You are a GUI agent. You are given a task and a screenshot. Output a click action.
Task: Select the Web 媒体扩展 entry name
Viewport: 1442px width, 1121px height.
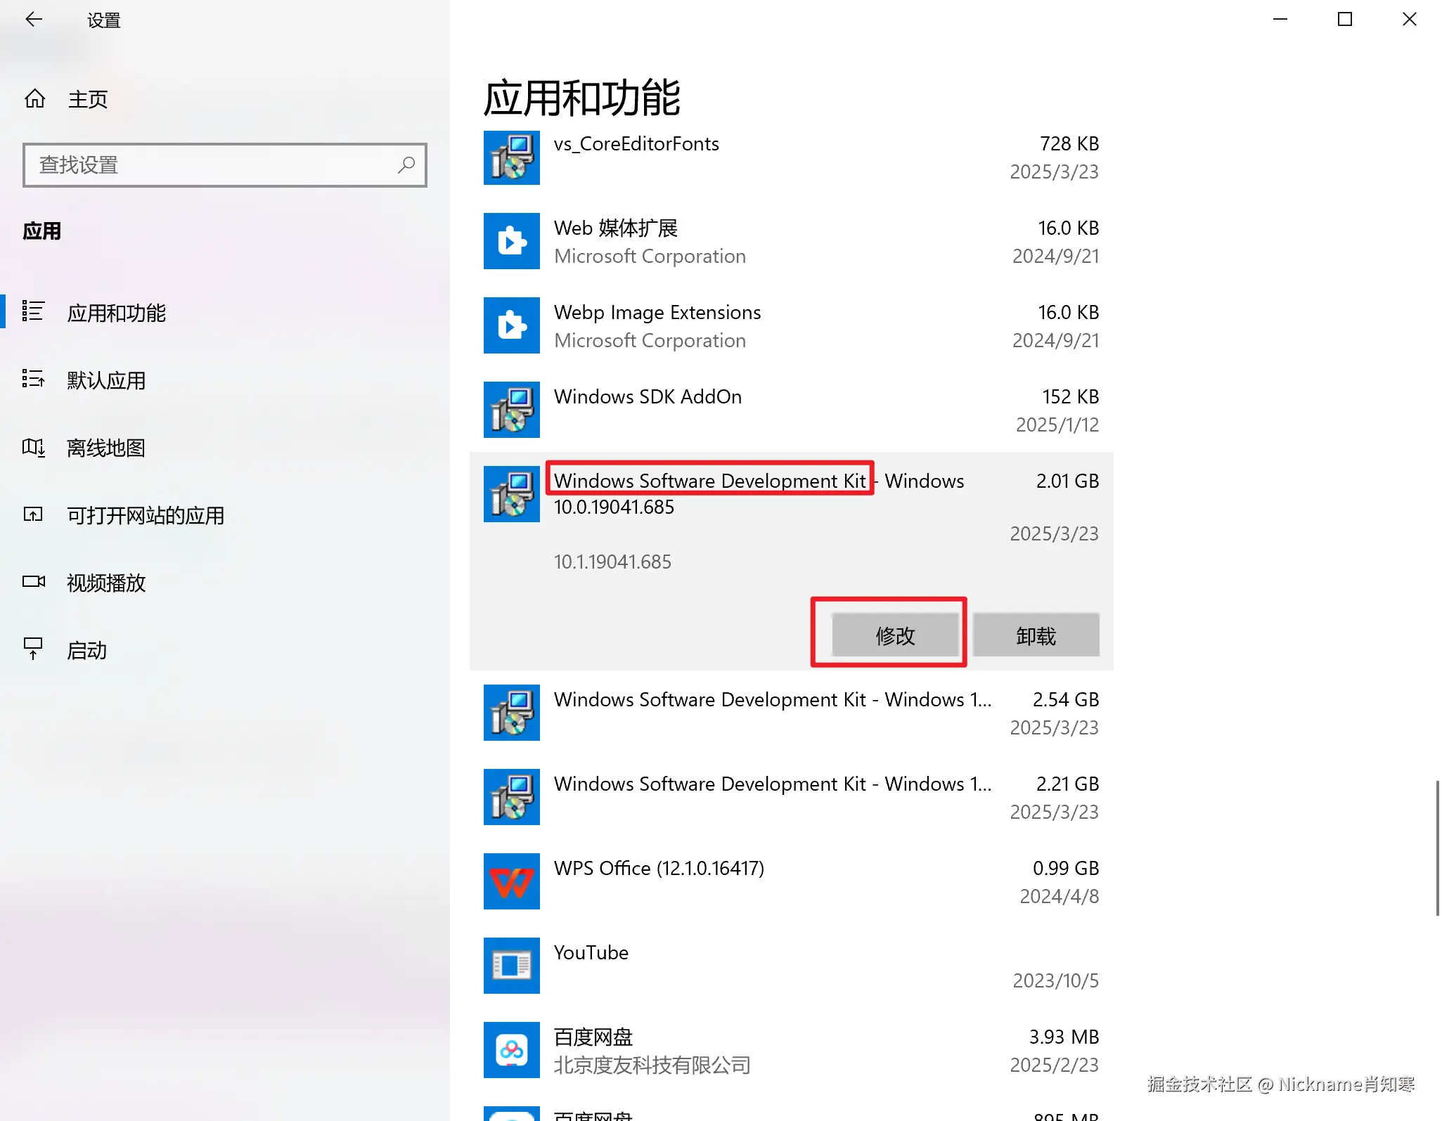(616, 228)
